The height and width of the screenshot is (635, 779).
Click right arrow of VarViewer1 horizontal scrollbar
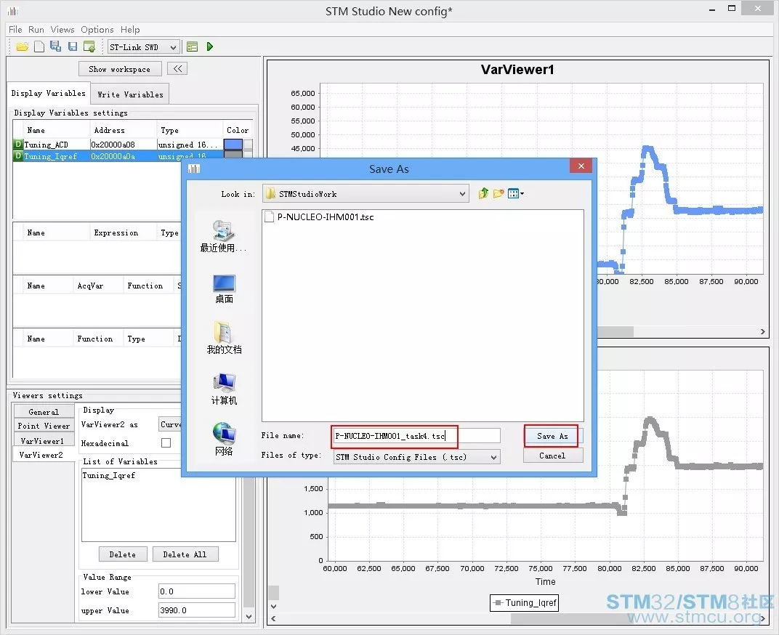point(762,331)
